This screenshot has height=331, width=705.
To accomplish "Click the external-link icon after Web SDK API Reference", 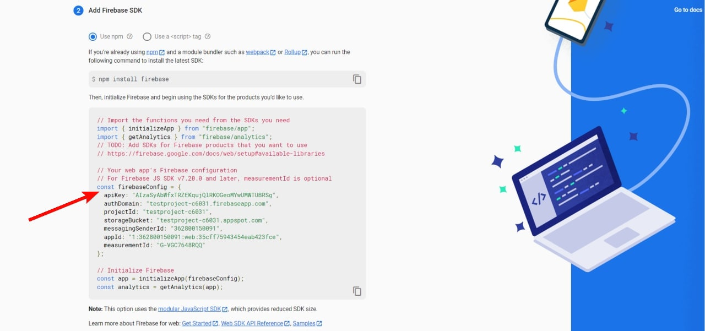I will tap(287, 324).
